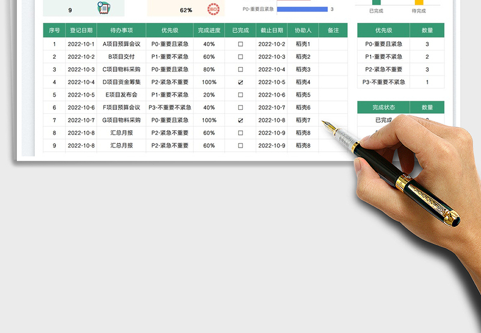Uncheck the completed box for G项目物料采购

[x=240, y=120]
